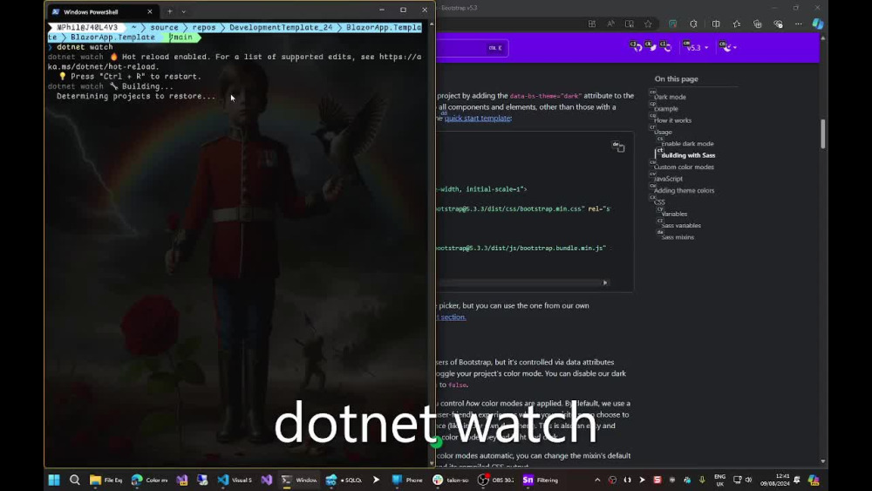Go to 'Building with Sass' section link
Image resolution: width=872 pixels, height=491 pixels.
[x=688, y=155]
